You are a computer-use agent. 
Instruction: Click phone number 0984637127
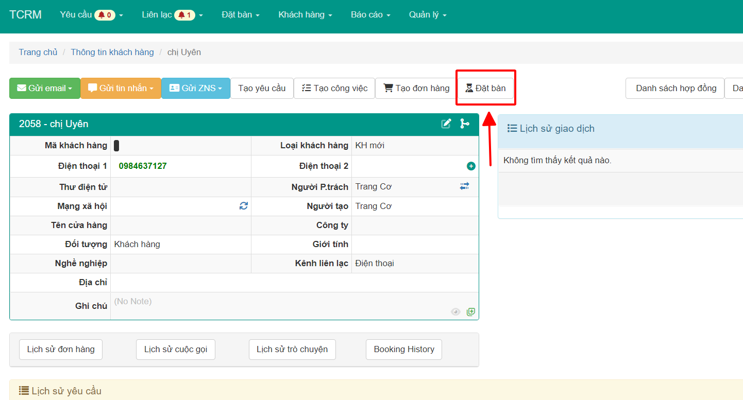(x=143, y=166)
